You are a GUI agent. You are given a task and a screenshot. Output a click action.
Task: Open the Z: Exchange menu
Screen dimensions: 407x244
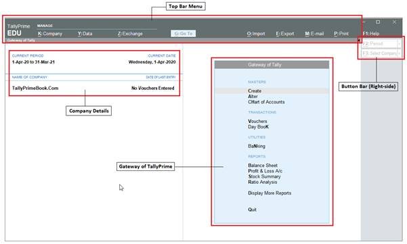click(x=130, y=34)
